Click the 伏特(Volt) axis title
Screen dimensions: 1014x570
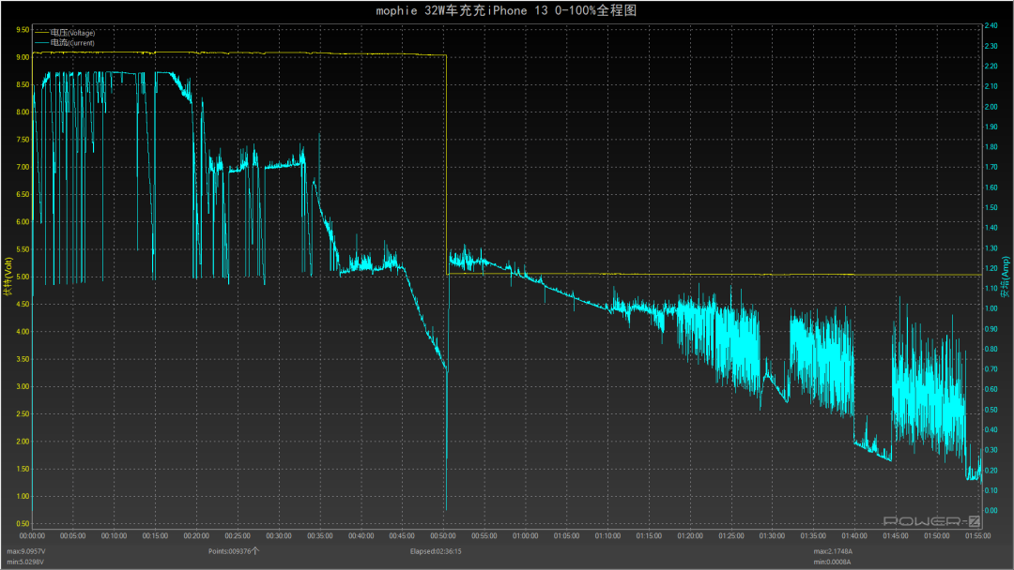(x=8, y=277)
